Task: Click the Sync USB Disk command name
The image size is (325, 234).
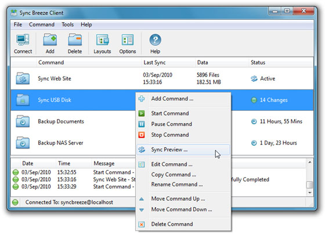Action: [x=55, y=100]
